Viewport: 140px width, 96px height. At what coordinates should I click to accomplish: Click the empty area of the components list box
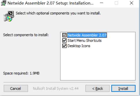click(98, 64)
